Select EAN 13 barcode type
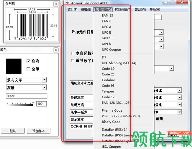Viewport: 192px width, 149px height. pos(107,15)
